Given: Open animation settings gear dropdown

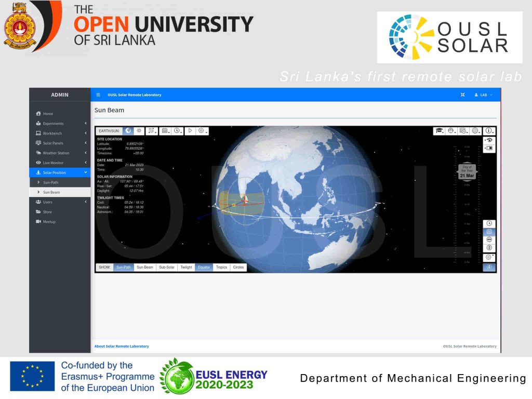Looking at the screenshot, I should click(x=202, y=130).
